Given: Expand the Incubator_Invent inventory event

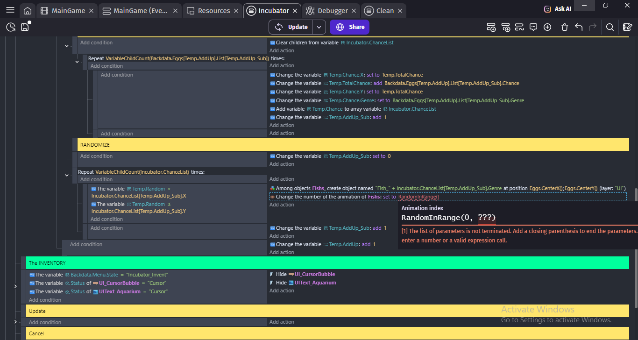Looking at the screenshot, I should tap(15, 286).
